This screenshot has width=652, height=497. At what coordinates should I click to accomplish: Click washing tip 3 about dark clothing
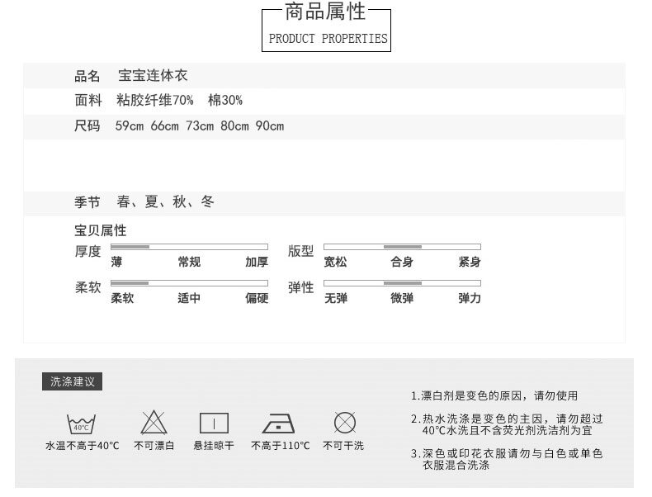(507, 459)
